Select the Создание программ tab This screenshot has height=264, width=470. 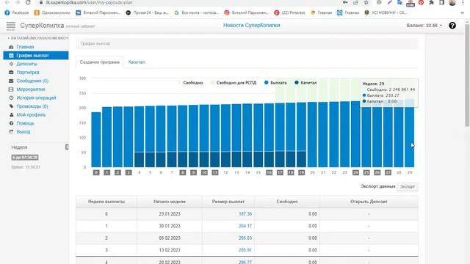[x=100, y=62]
